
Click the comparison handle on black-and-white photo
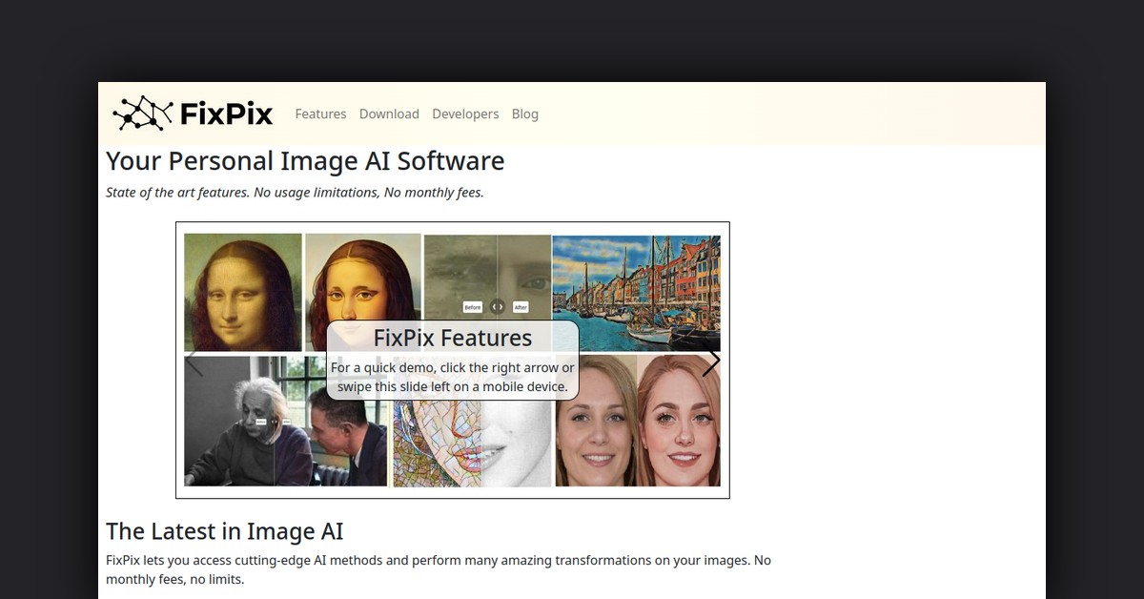click(x=275, y=420)
